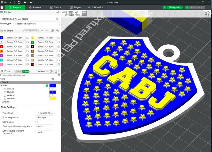212x152 pixels.
Task: Check the Spiral vase checkbox
Action: click(x=36, y=122)
